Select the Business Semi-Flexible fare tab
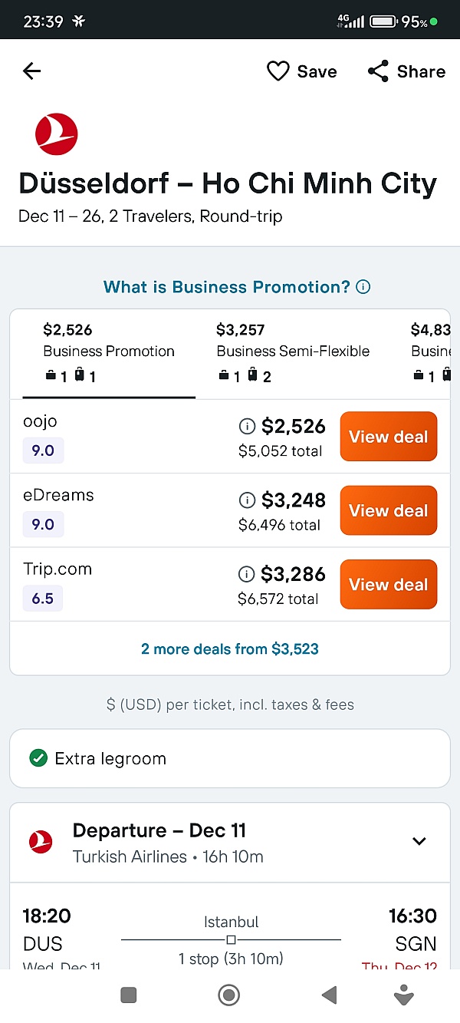The height and width of the screenshot is (1023, 460). pyautogui.click(x=293, y=353)
